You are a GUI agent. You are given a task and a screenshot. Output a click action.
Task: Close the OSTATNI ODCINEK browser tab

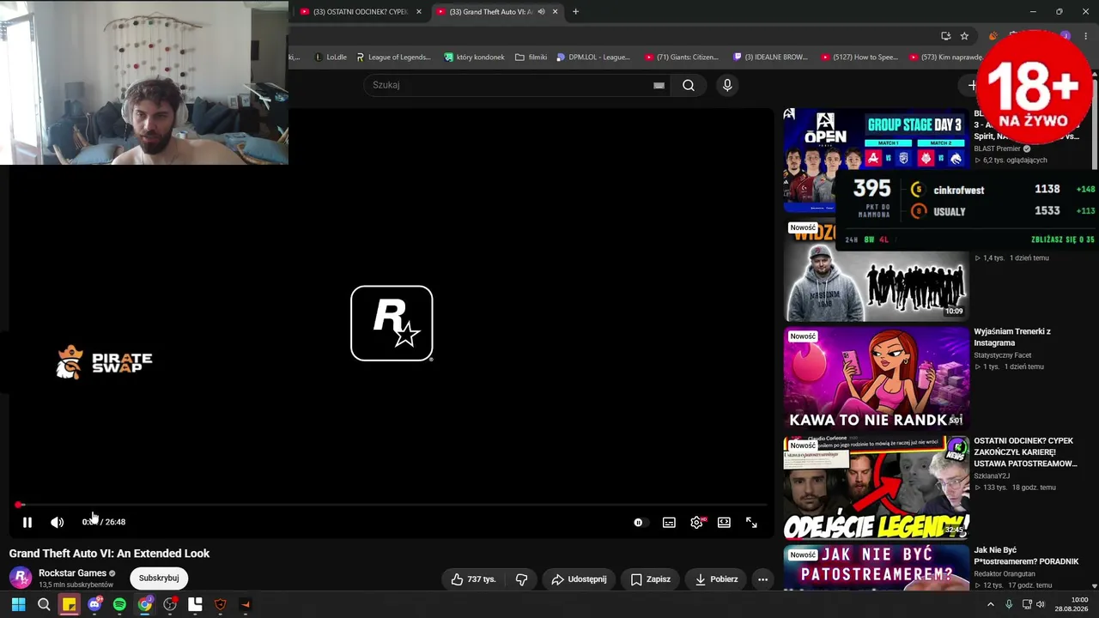click(x=419, y=12)
